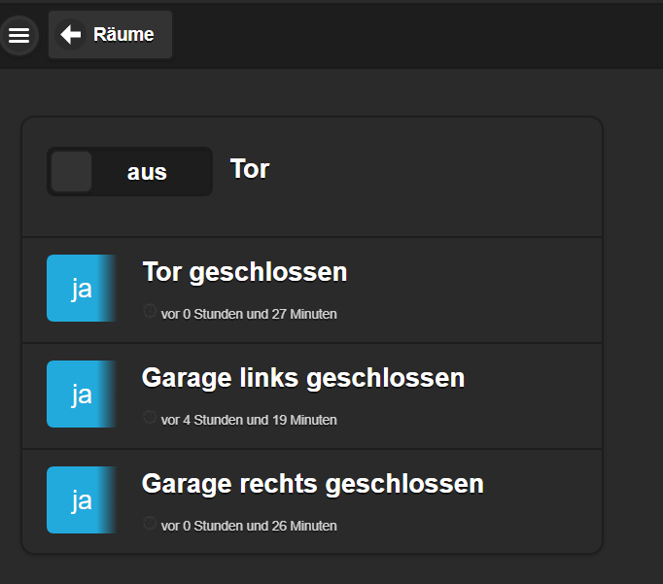This screenshot has height=584, width=663.
Task: Click the dark knob of the Tor switch
Action: (71, 172)
